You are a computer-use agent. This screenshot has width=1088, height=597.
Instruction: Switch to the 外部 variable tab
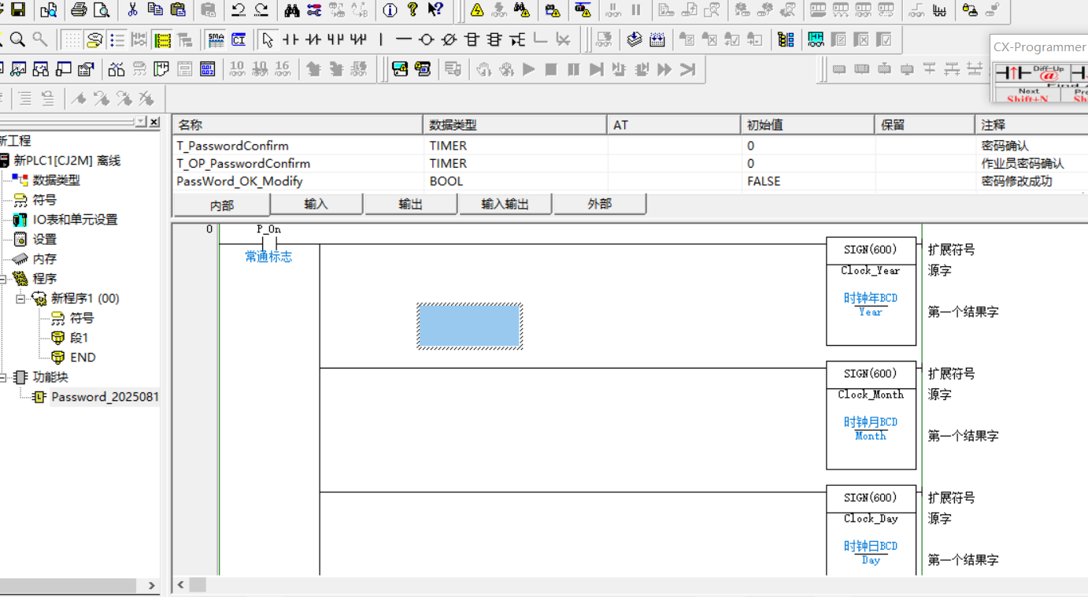(x=599, y=204)
